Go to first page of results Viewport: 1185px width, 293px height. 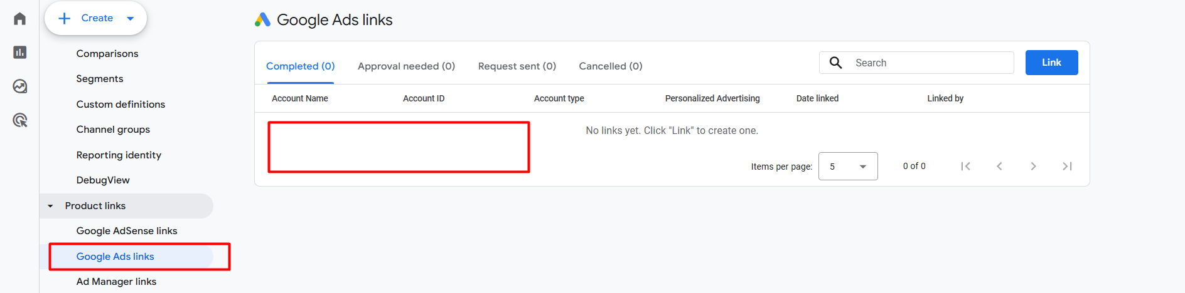(965, 166)
